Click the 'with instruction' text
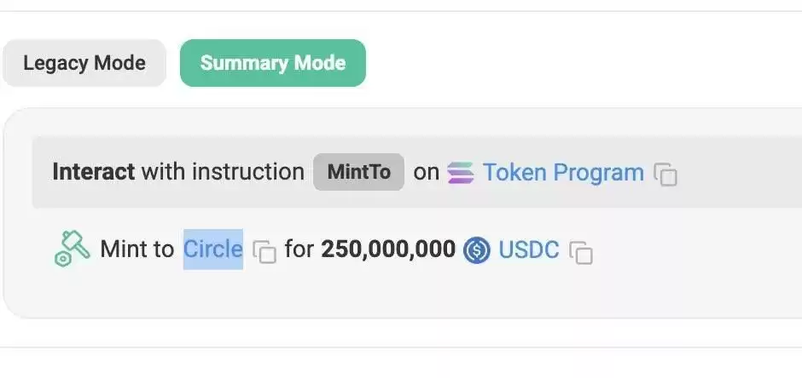This screenshot has width=802, height=378. (x=223, y=172)
